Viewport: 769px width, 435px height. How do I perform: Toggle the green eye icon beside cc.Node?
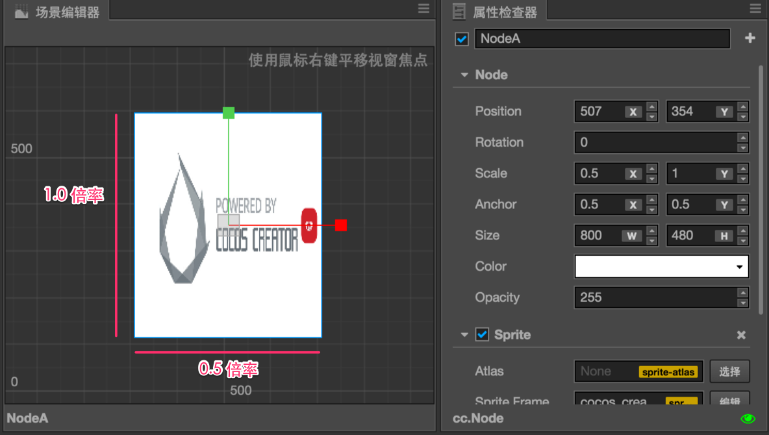pos(748,418)
